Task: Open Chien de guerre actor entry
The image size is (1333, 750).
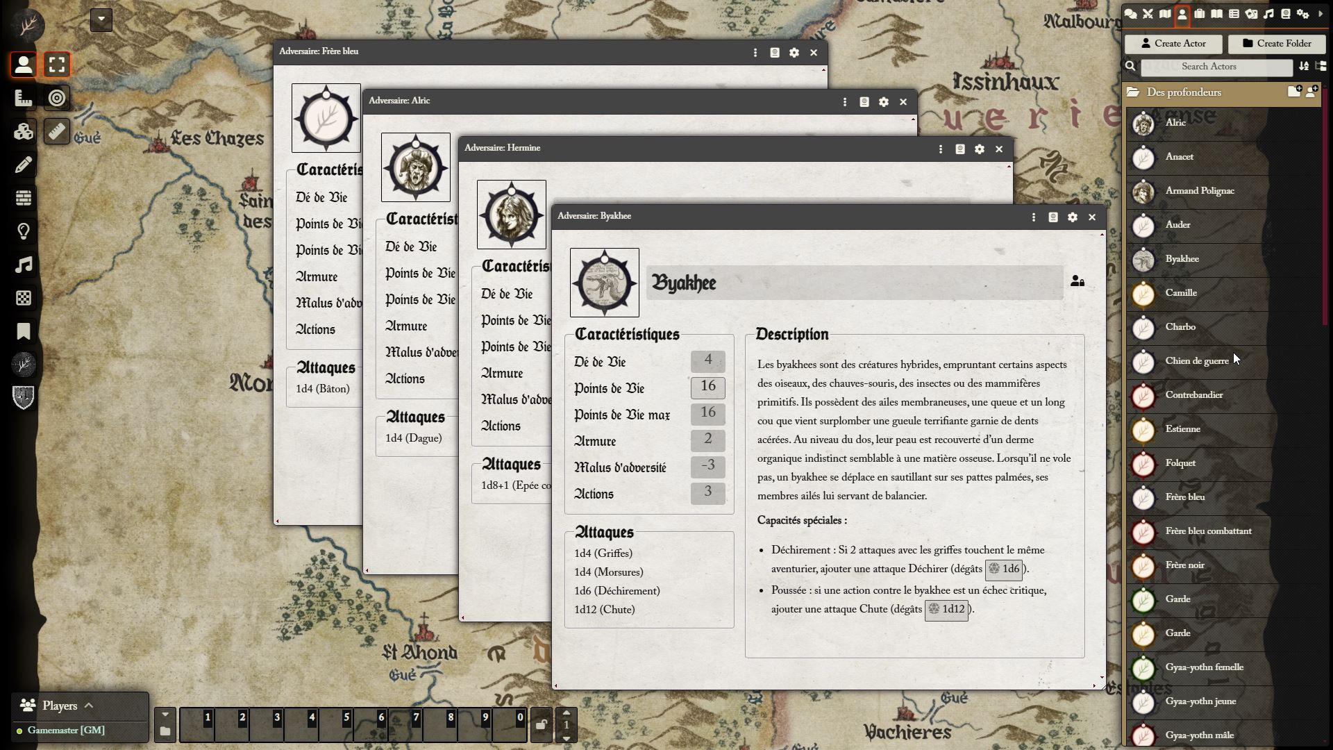Action: pyautogui.click(x=1196, y=361)
